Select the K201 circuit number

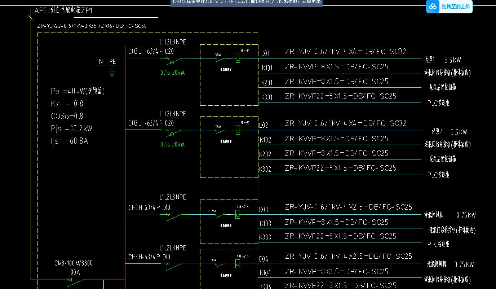pos(267,83)
